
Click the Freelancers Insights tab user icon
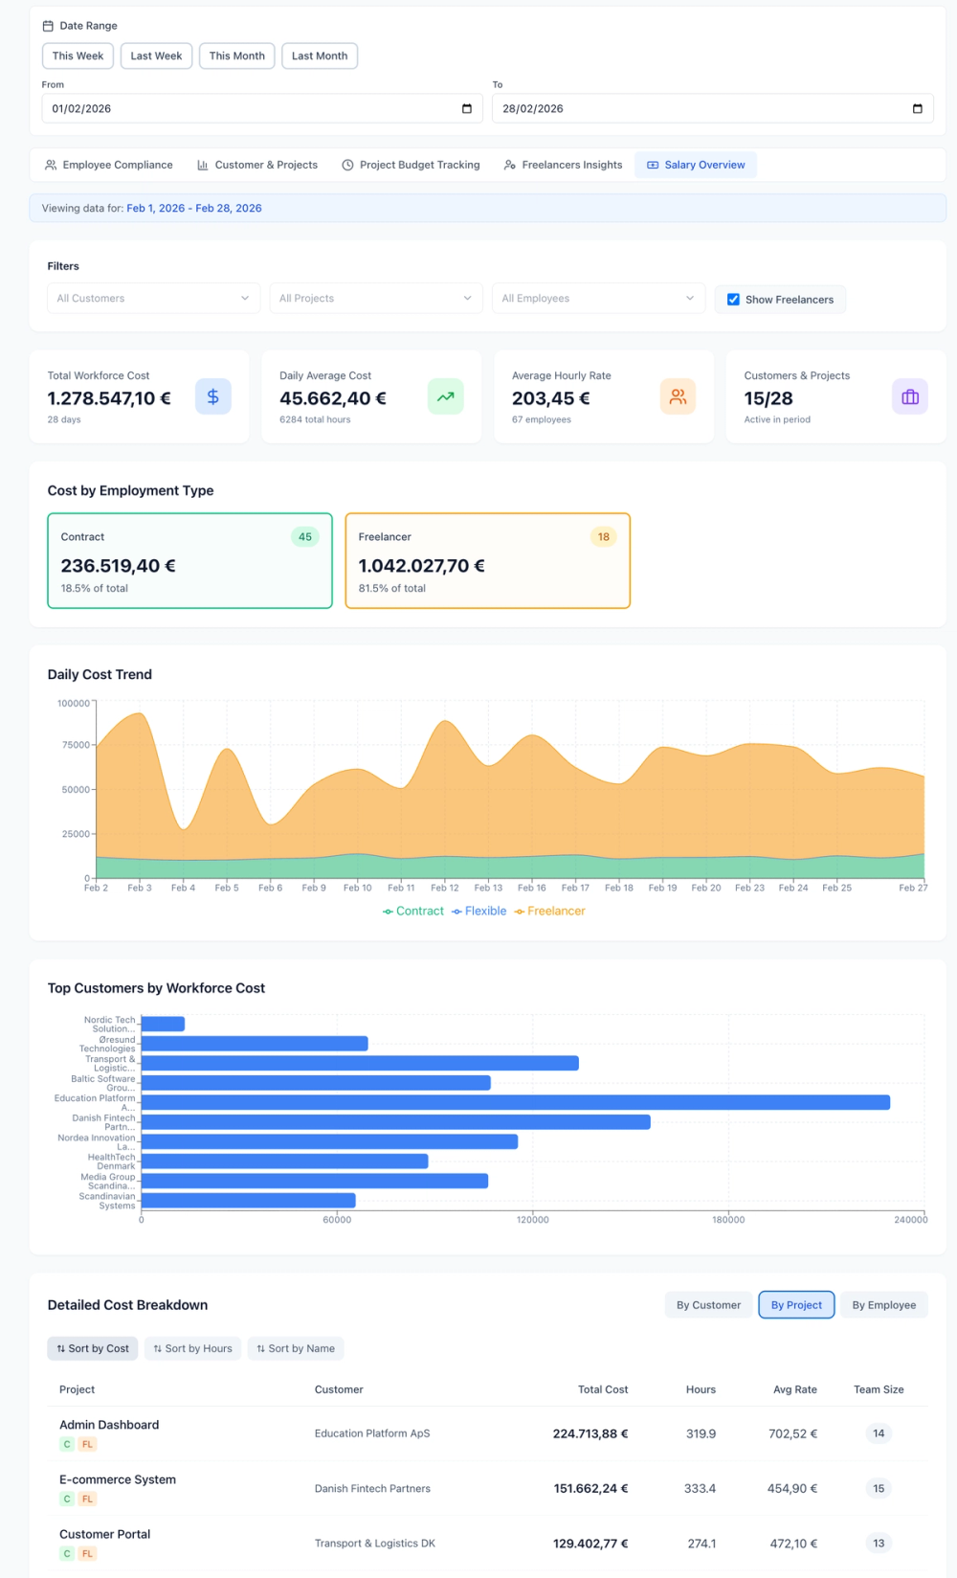tap(510, 165)
